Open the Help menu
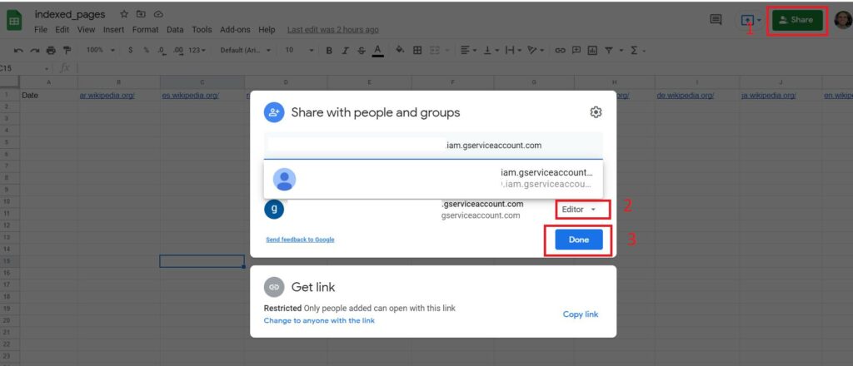This screenshot has height=366, width=853. (267, 30)
